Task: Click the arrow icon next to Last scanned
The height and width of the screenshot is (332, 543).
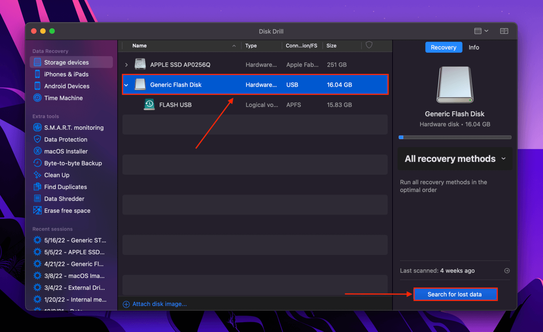Action: tap(507, 271)
